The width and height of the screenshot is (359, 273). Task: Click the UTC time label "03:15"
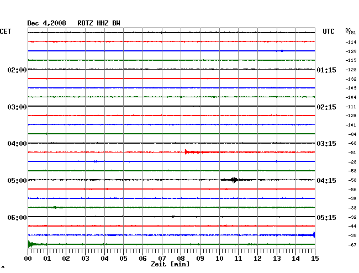(326, 144)
